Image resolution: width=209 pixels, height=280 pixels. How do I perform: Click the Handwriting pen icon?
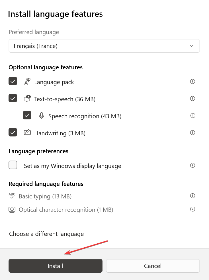[x=27, y=132]
